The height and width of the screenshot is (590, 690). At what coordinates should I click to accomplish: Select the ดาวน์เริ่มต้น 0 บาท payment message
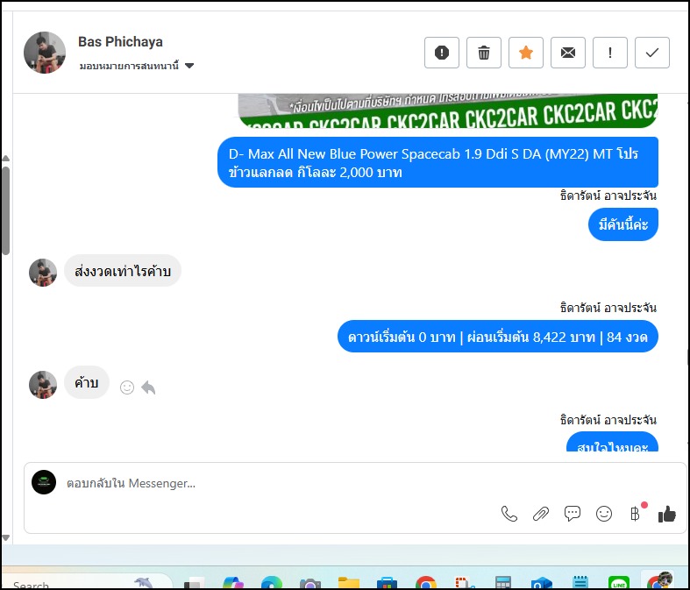point(498,337)
